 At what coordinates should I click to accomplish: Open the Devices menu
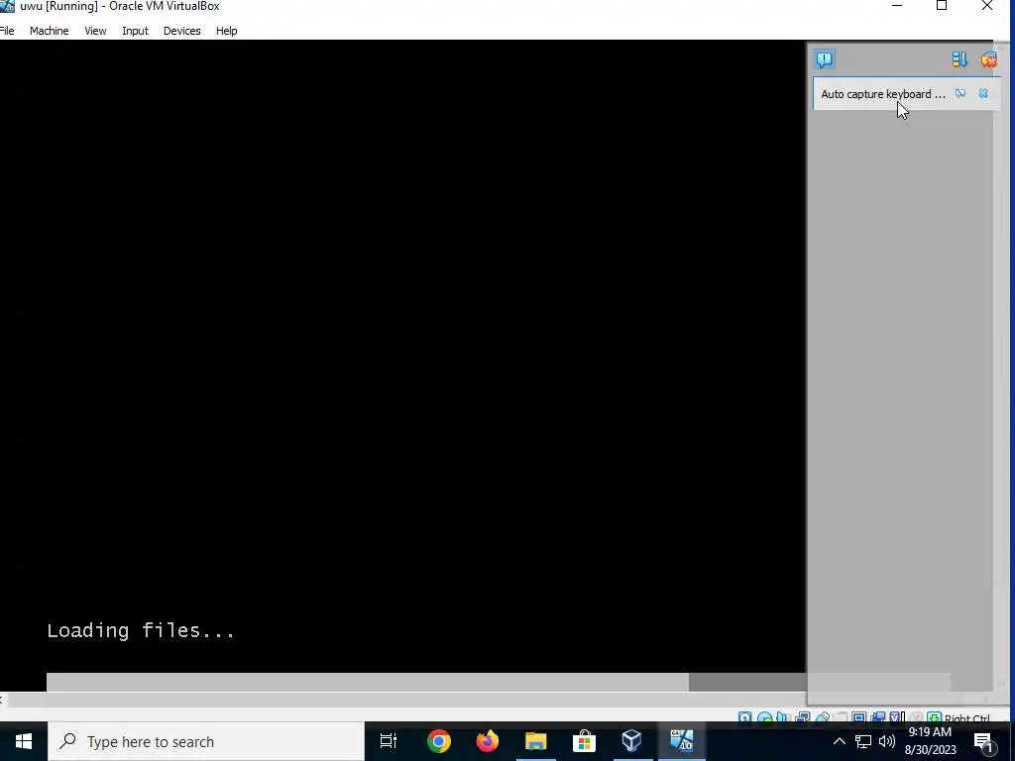tap(182, 31)
